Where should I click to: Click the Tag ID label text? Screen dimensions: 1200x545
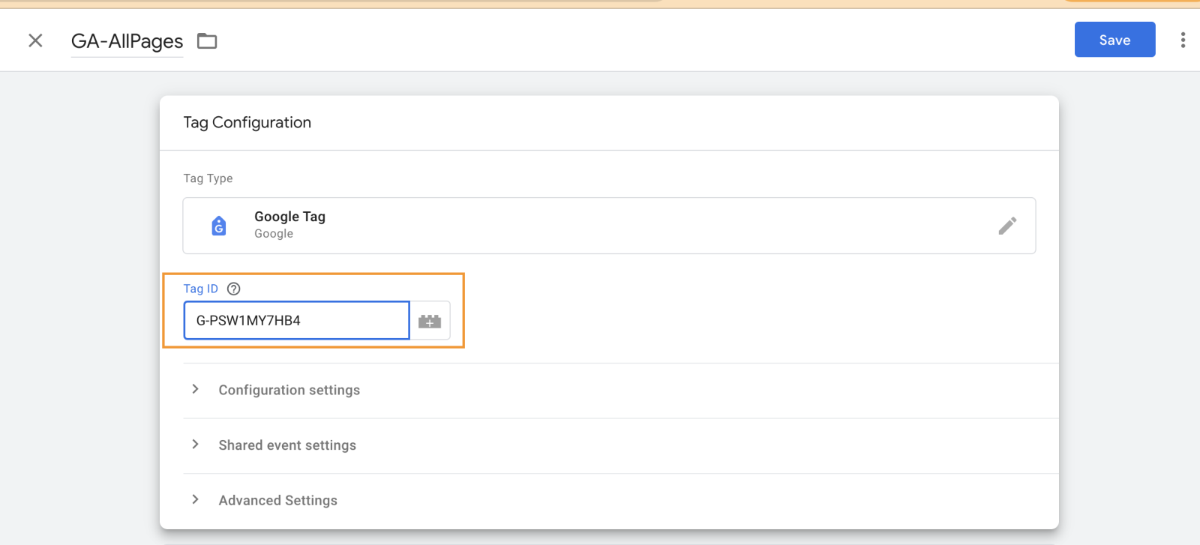[x=200, y=289]
